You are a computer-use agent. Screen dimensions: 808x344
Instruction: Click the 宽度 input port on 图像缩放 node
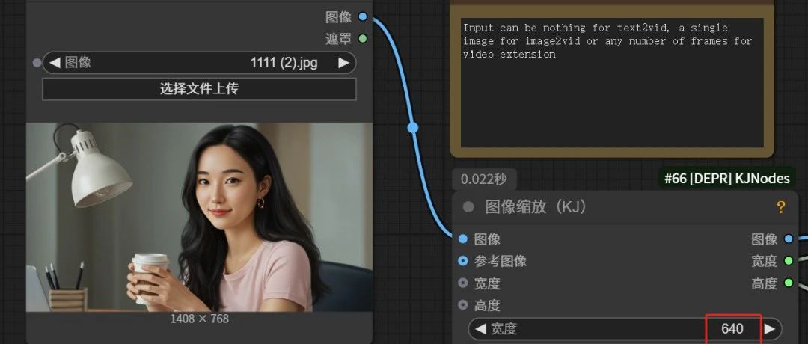(x=463, y=283)
